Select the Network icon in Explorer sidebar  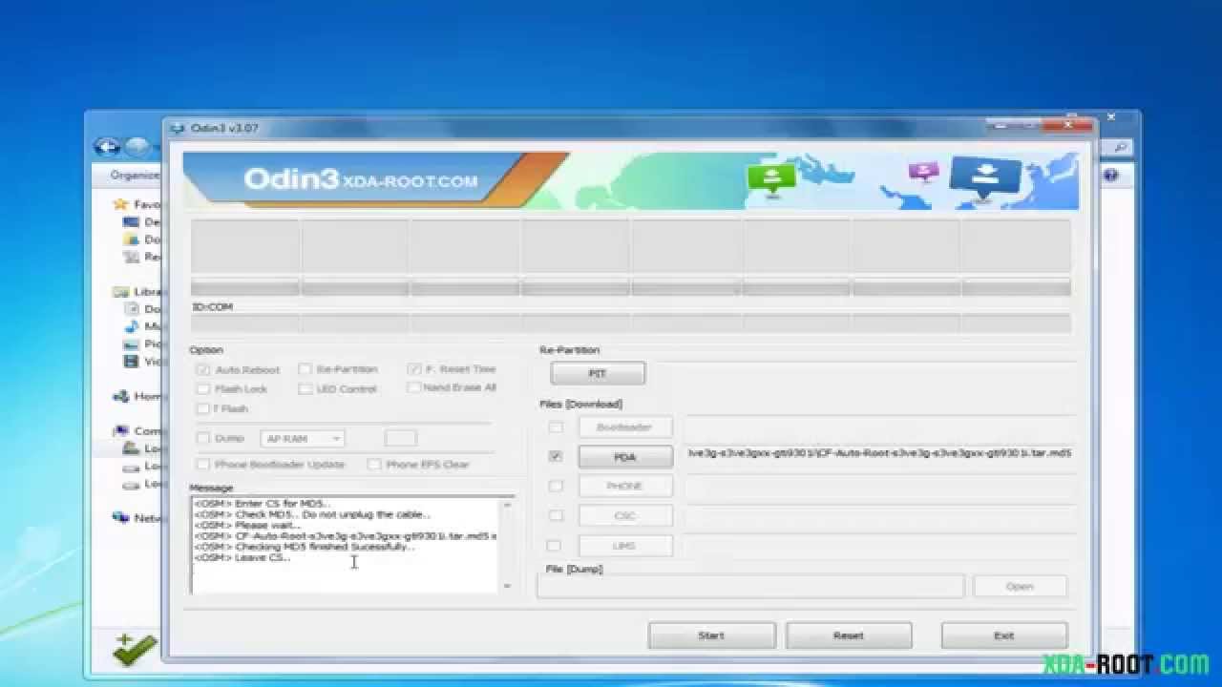click(120, 518)
